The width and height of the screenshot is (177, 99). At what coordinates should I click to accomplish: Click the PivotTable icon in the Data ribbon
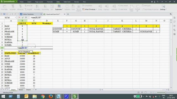pyautogui.click(x=4, y=6)
